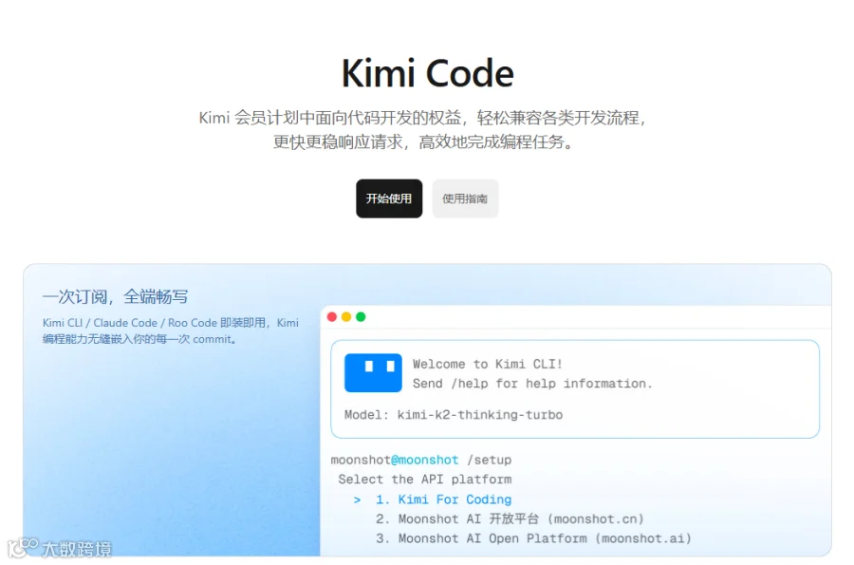This screenshot has height=565, width=854.
Task: Click the green maximize dot in terminal
Action: coord(361,316)
